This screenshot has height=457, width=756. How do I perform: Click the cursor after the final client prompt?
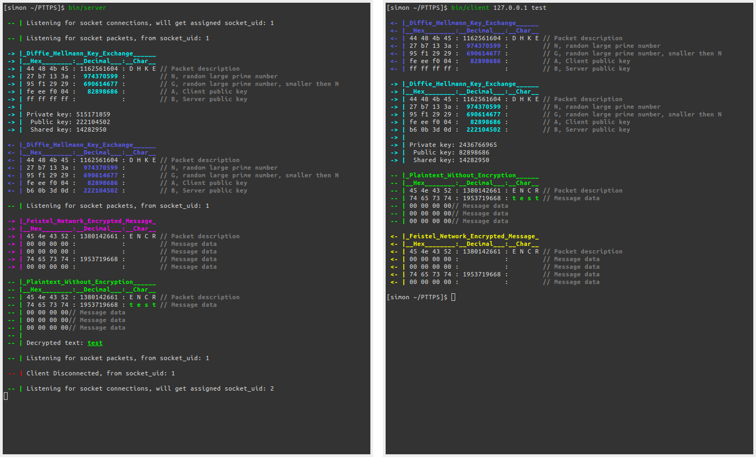click(453, 297)
